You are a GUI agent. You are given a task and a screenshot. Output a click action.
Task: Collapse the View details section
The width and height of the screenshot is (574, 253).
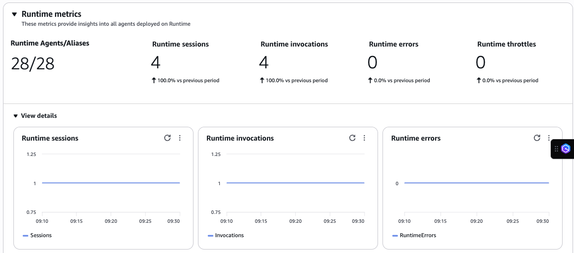pyautogui.click(x=16, y=116)
